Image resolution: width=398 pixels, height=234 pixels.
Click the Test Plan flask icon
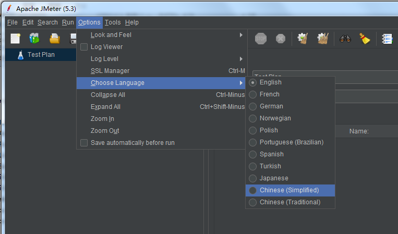[21, 55]
